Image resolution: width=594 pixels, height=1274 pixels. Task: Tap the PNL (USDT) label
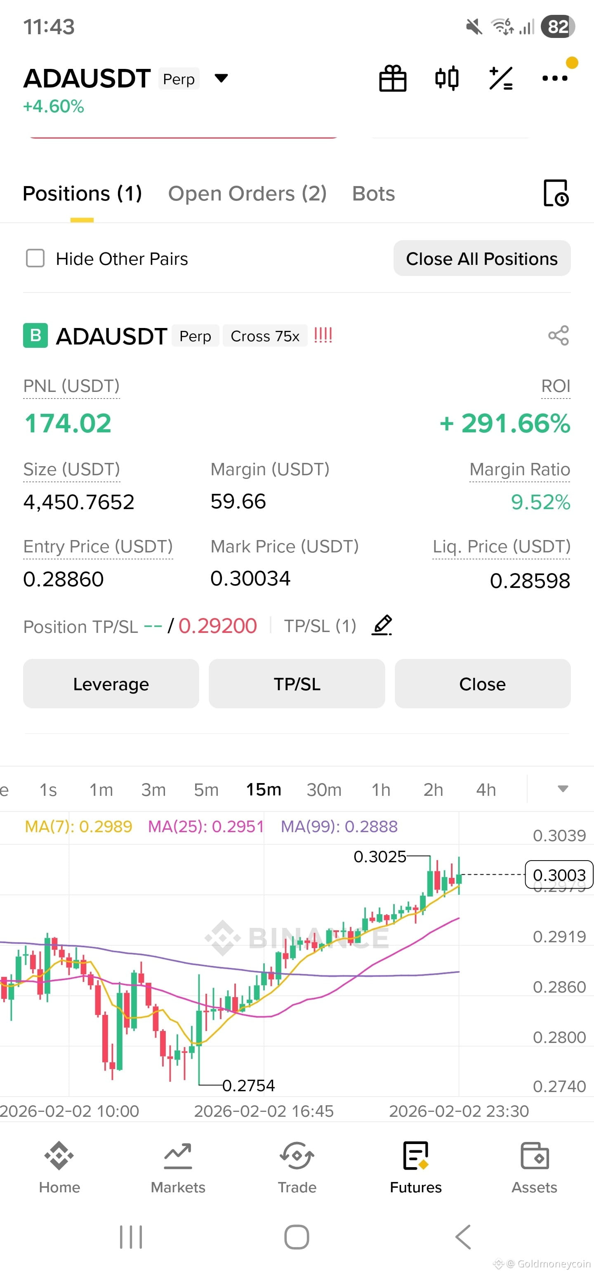click(x=71, y=386)
